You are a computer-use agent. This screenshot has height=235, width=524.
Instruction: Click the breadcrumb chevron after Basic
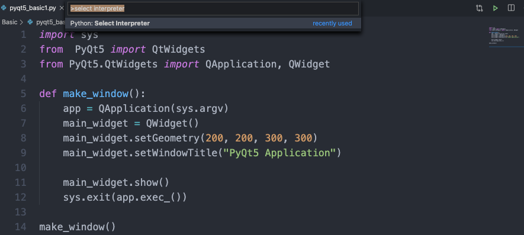[22, 22]
